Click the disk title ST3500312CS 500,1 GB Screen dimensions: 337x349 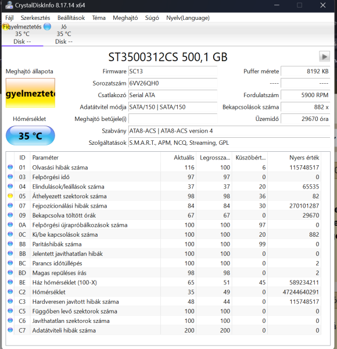[168, 57]
